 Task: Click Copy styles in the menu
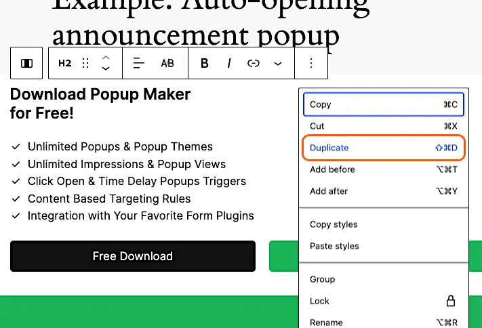pos(383,224)
